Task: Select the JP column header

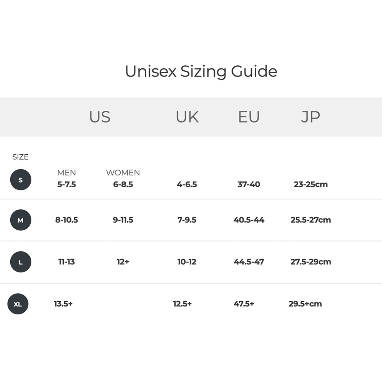Action: pos(310,117)
